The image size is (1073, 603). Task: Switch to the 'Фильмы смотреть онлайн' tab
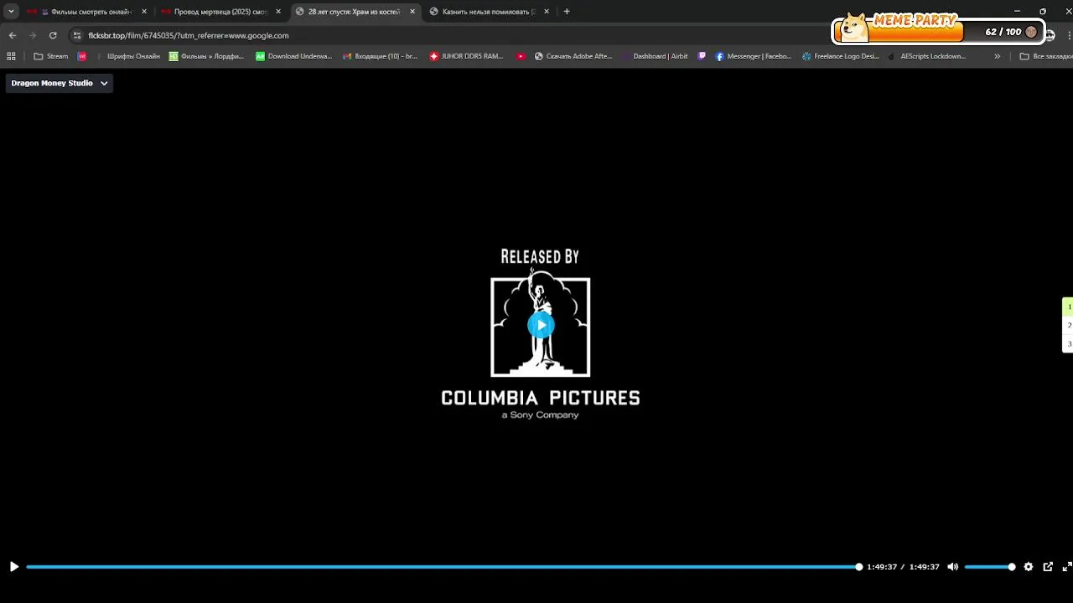[86, 12]
